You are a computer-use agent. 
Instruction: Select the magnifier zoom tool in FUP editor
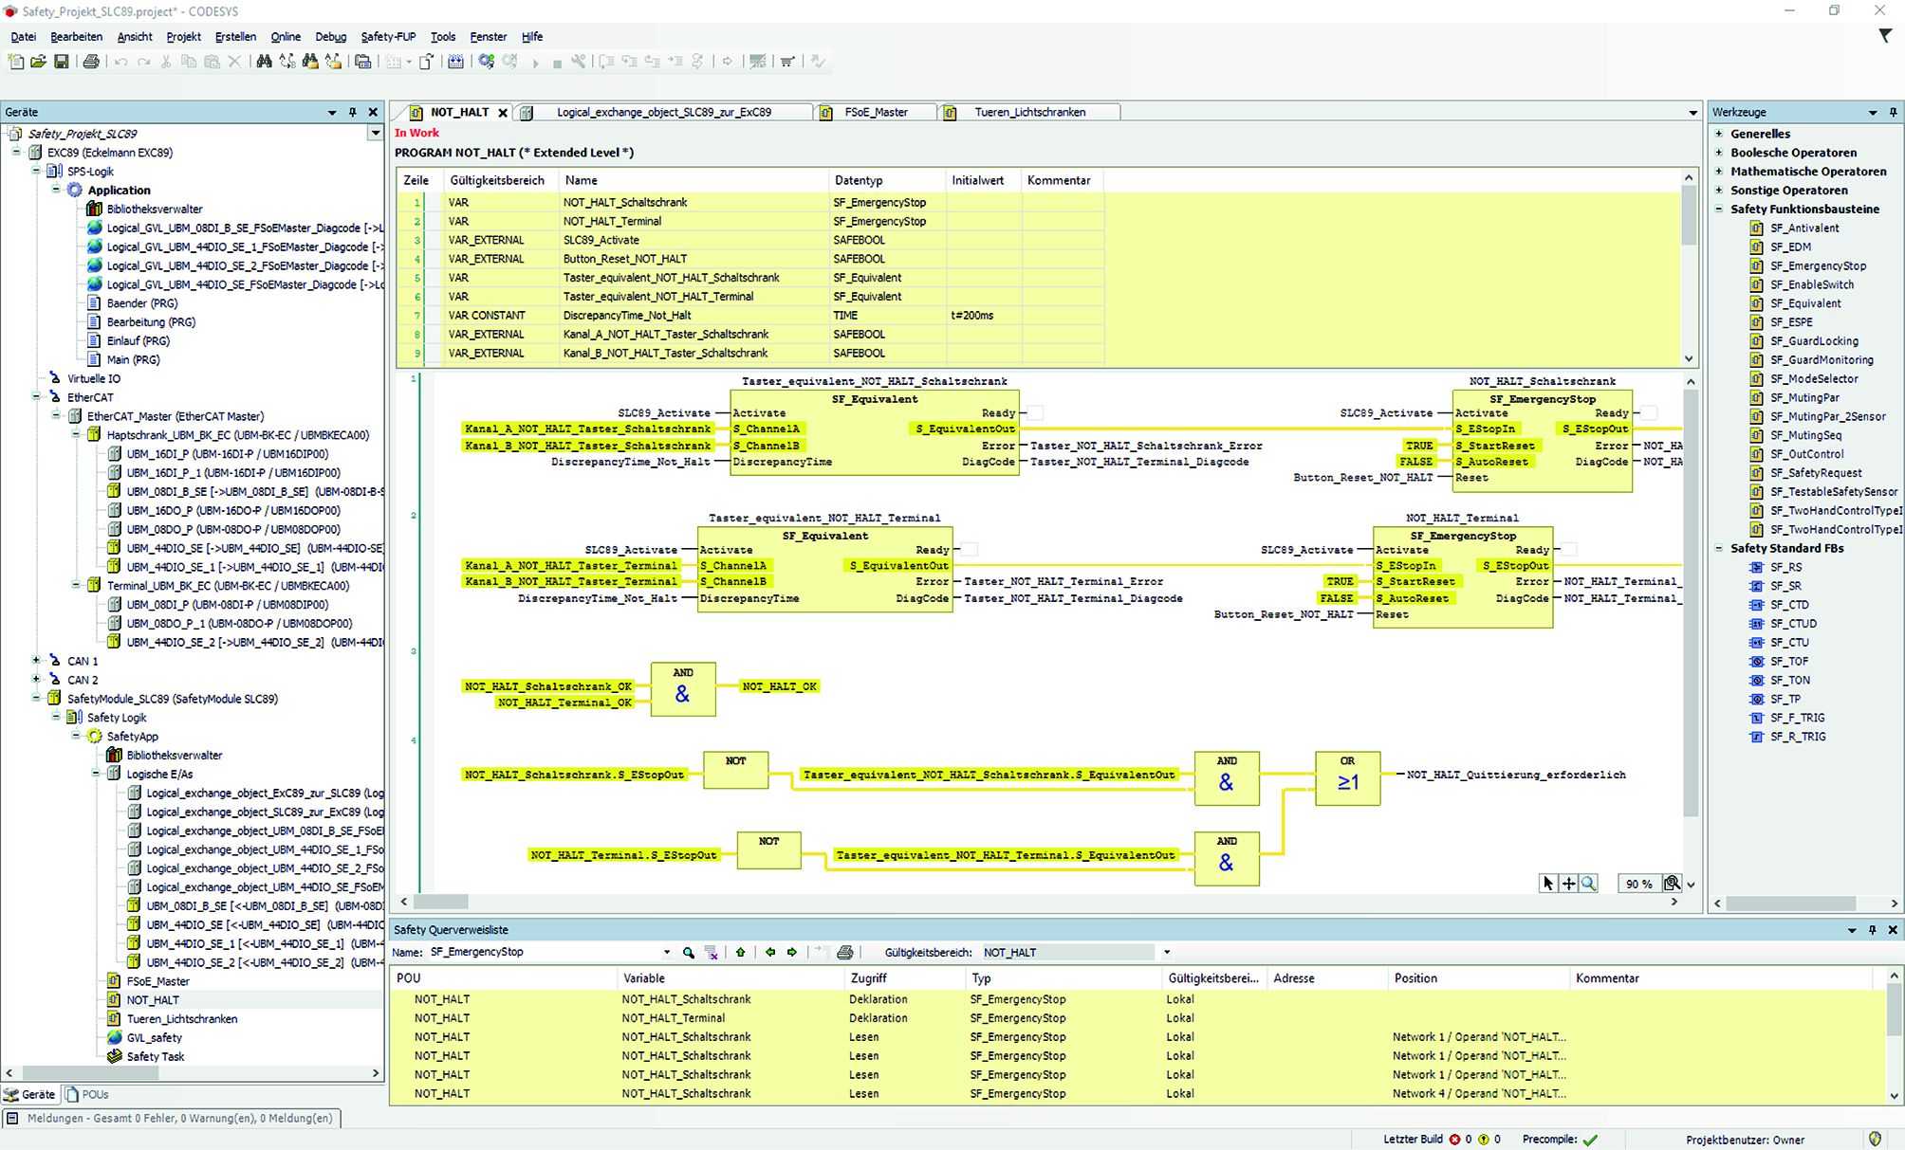click(1588, 883)
